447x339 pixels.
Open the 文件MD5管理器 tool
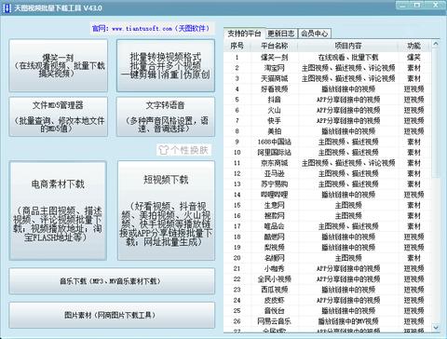pyautogui.click(x=59, y=116)
